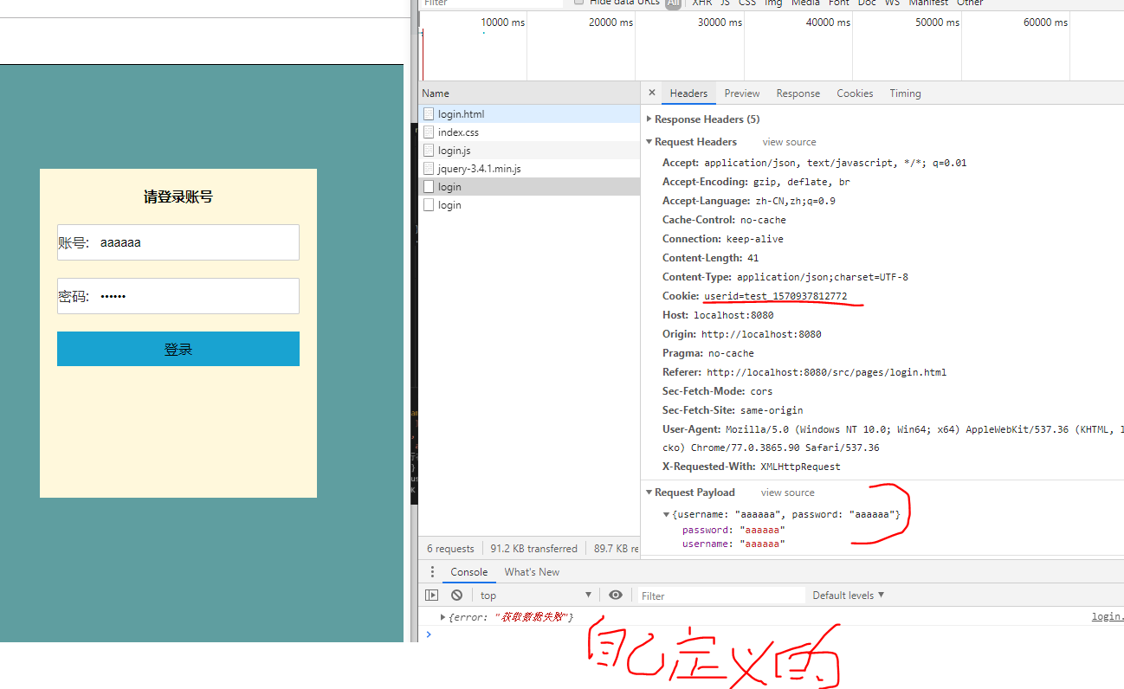Show the console sidebar
This screenshot has height=689, width=1124.
pyautogui.click(x=431, y=595)
